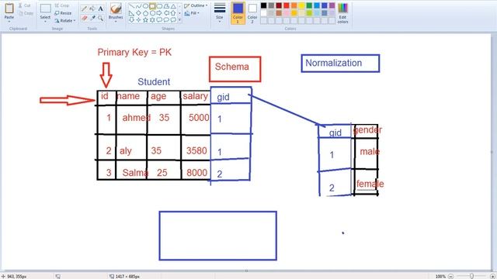The width and height of the screenshot is (497, 279).
Task: Click the 'Normalization' text on the canvas
Action: pos(333,63)
